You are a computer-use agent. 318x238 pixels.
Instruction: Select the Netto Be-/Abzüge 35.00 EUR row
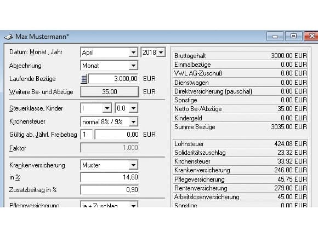coord(240,109)
